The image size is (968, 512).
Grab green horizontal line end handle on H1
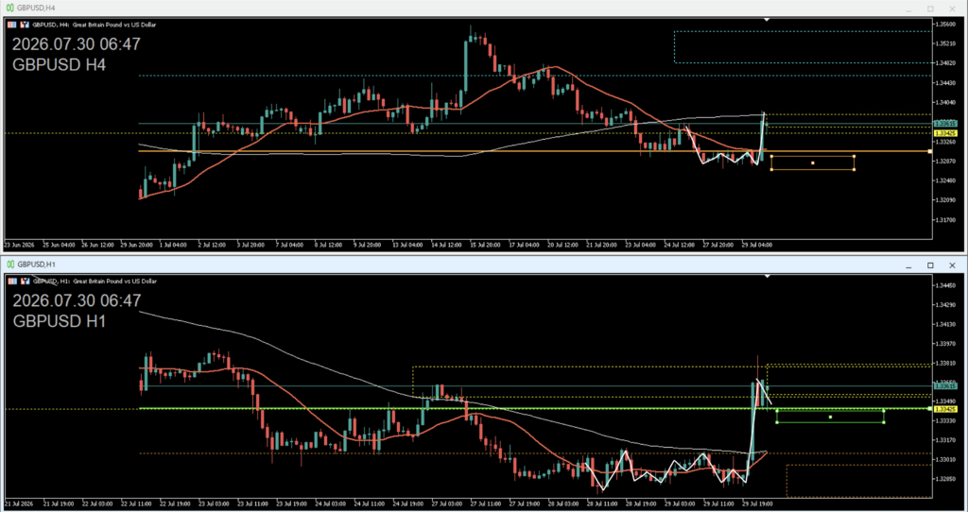930,408
